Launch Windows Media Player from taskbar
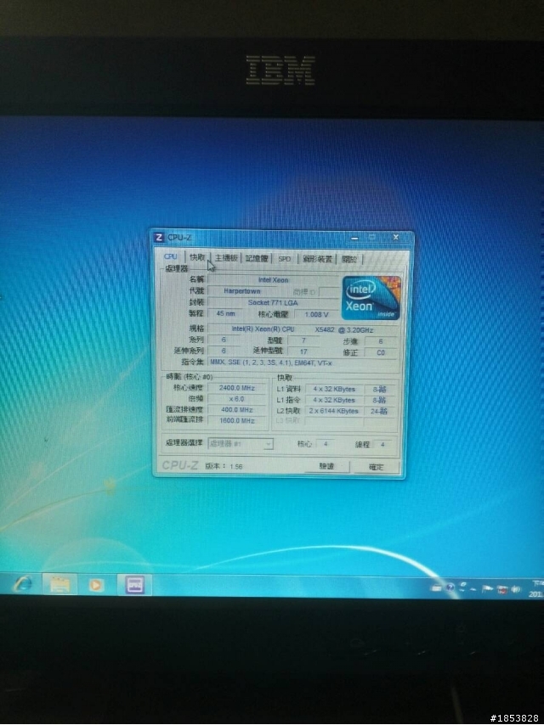Image resolution: width=544 pixels, height=725 pixels. [97, 585]
